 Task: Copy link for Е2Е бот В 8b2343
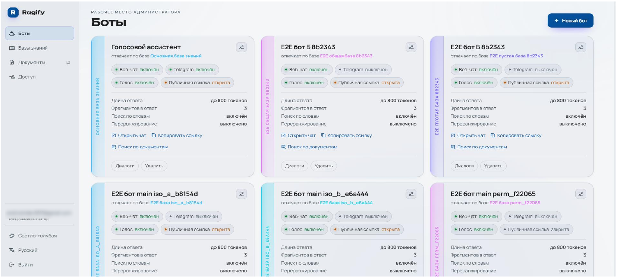[516, 136]
